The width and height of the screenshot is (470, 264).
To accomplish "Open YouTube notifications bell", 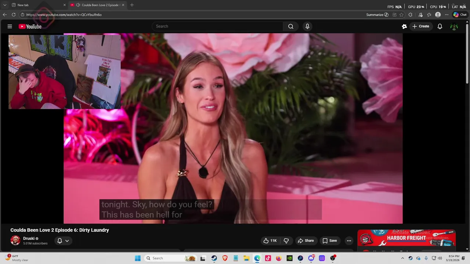I will (x=440, y=26).
